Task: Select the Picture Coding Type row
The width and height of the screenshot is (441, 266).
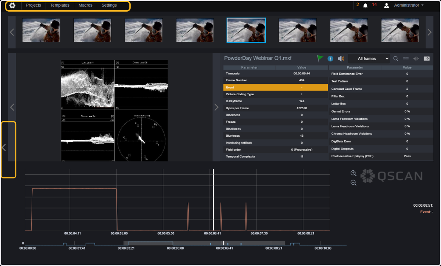Action: [276, 94]
